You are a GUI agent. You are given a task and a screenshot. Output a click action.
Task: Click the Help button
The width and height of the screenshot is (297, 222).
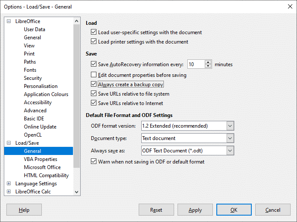pos(24,210)
